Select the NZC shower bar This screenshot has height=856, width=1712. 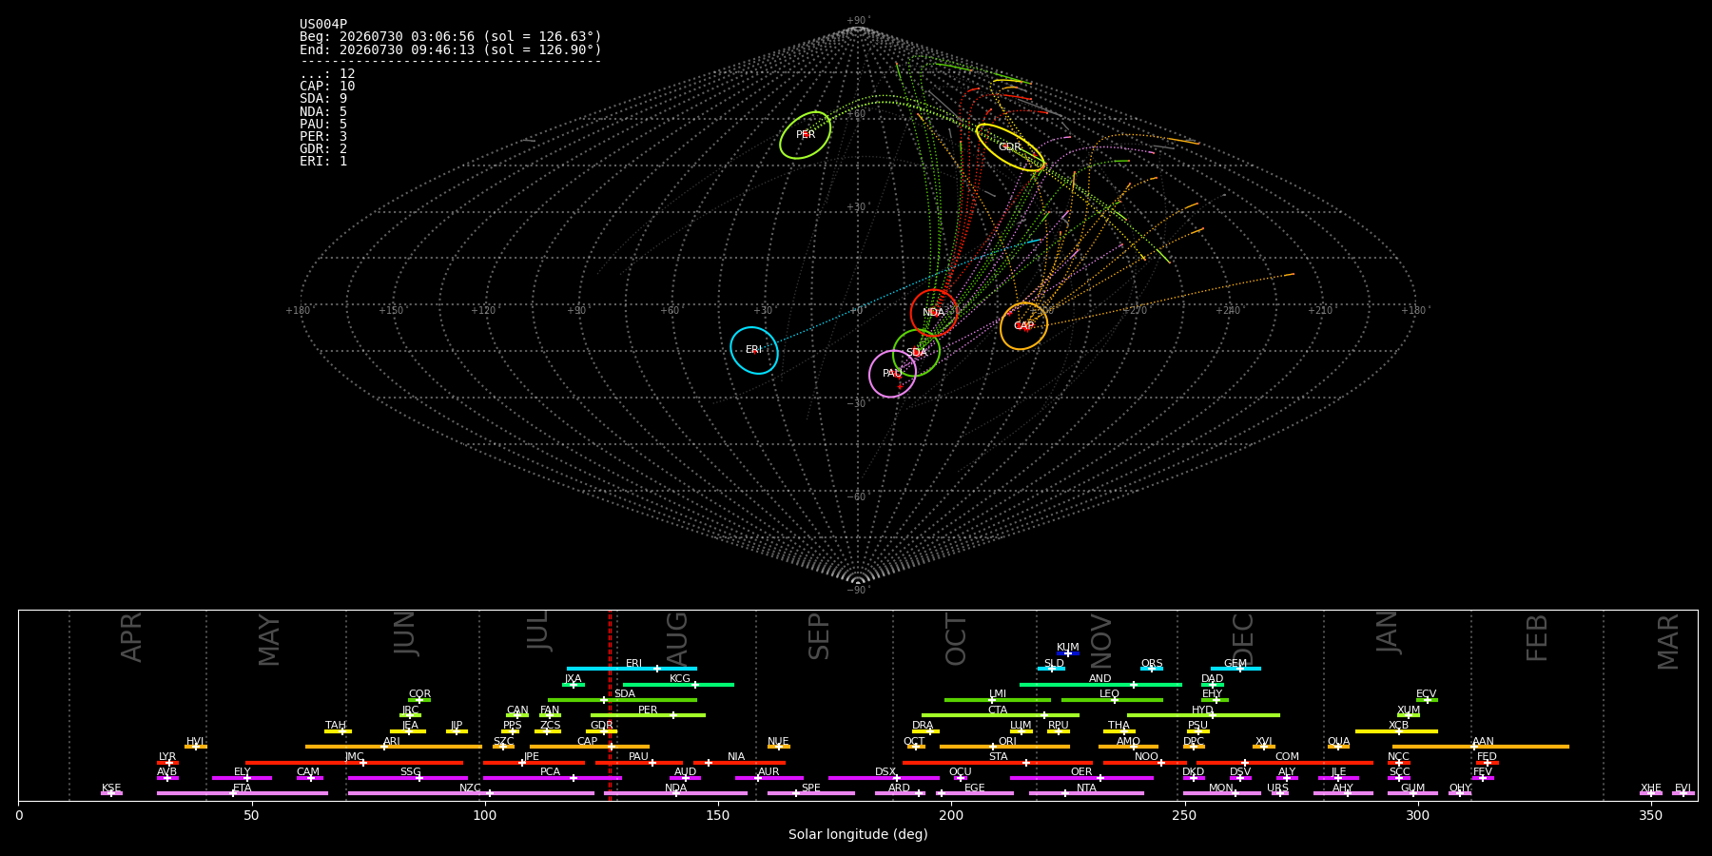471,793
